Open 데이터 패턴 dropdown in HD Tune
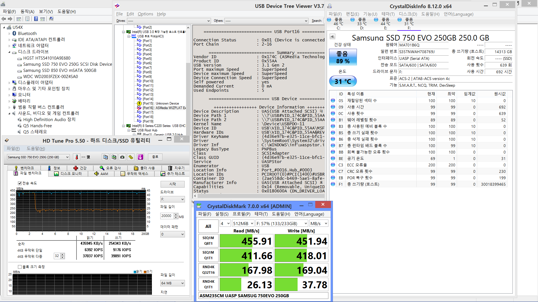 point(172,234)
